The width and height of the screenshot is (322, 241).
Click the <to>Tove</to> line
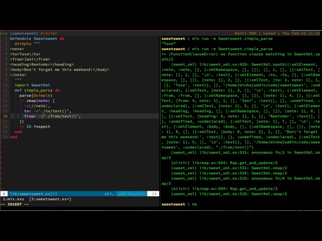(25, 54)
